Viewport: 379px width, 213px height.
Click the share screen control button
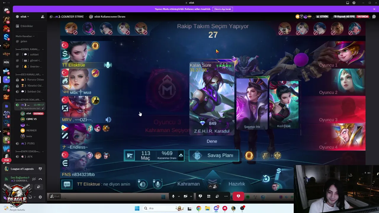(x=200, y=196)
